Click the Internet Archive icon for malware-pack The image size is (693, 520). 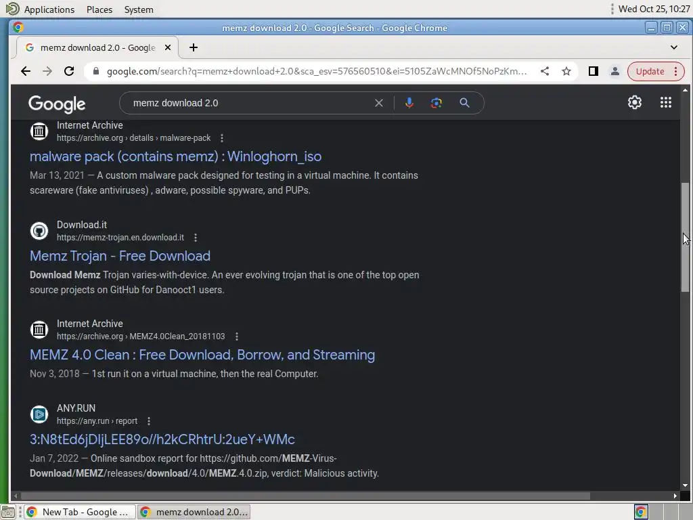(39, 131)
